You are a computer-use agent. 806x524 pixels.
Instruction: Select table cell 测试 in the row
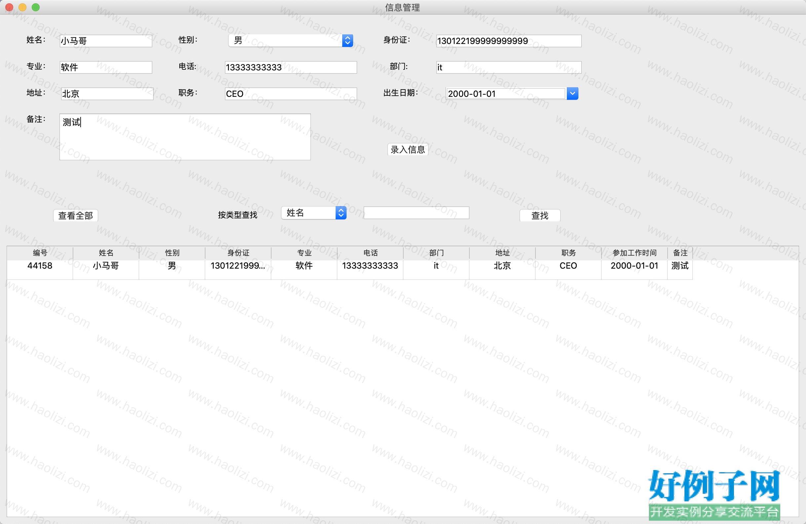click(680, 270)
